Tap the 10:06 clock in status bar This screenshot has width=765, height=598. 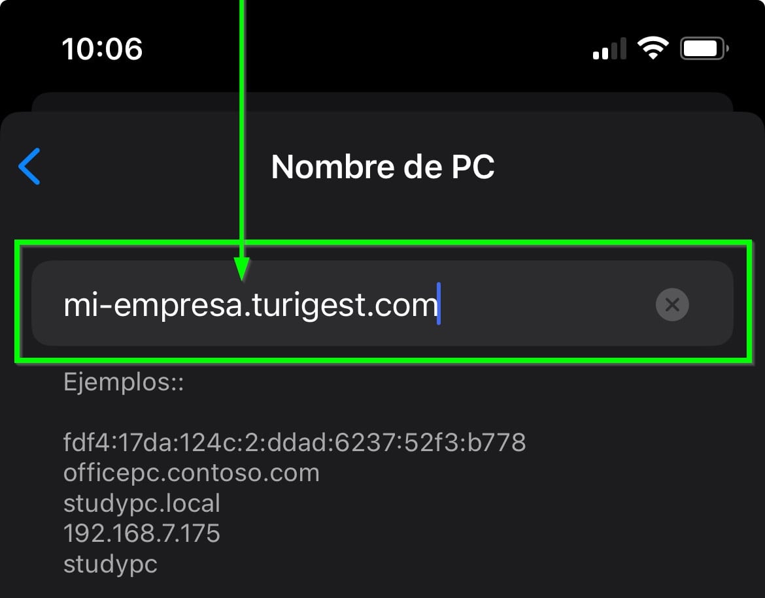pos(102,49)
